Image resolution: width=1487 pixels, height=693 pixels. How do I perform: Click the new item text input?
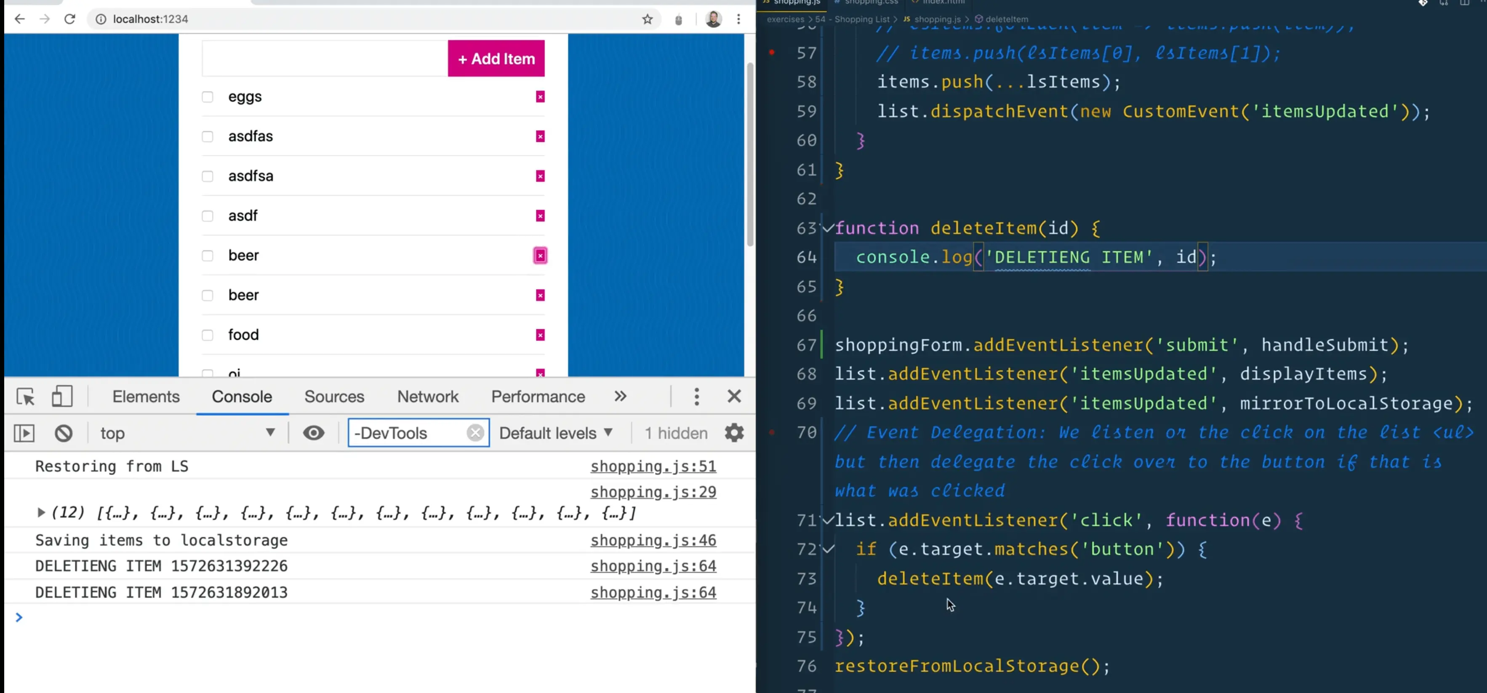click(x=325, y=59)
